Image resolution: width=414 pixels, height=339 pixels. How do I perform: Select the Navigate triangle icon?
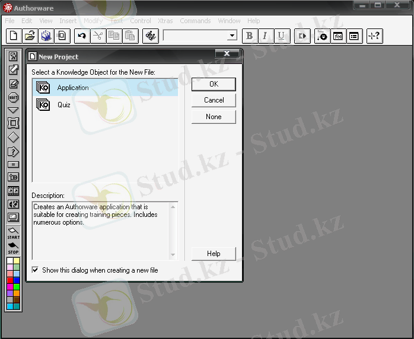click(x=13, y=110)
